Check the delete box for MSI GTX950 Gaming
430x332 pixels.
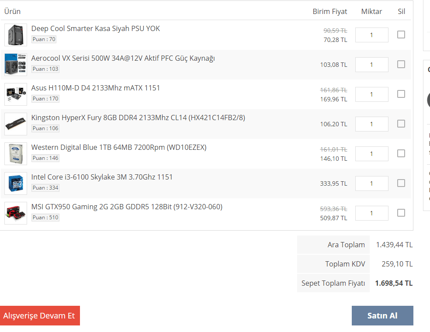[401, 213]
